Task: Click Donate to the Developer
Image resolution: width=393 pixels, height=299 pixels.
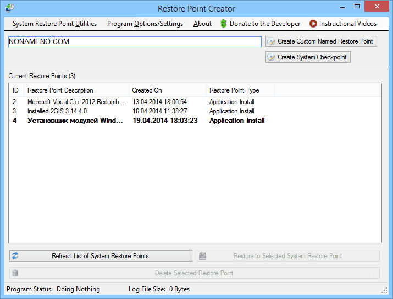Action: (264, 24)
